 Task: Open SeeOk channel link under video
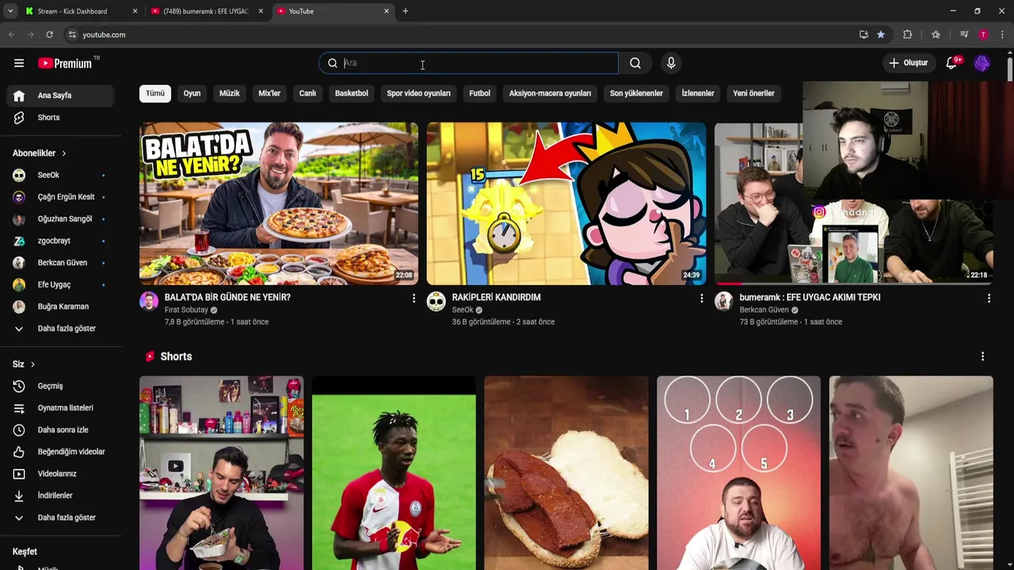pos(463,310)
